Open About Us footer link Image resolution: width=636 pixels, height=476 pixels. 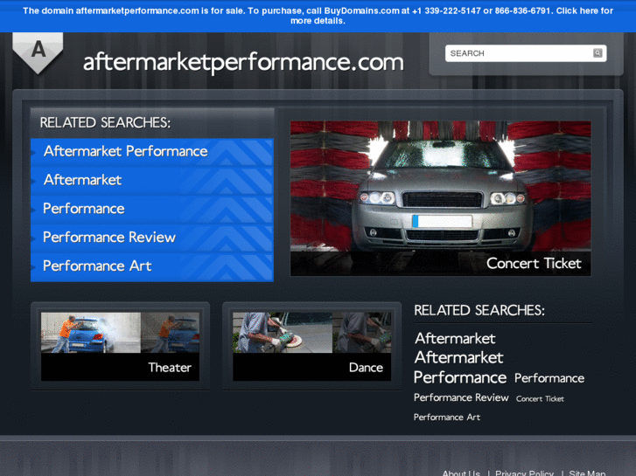[x=461, y=473]
